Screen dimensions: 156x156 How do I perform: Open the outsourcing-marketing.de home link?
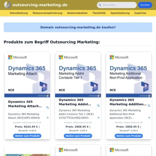click(x=40, y=5)
